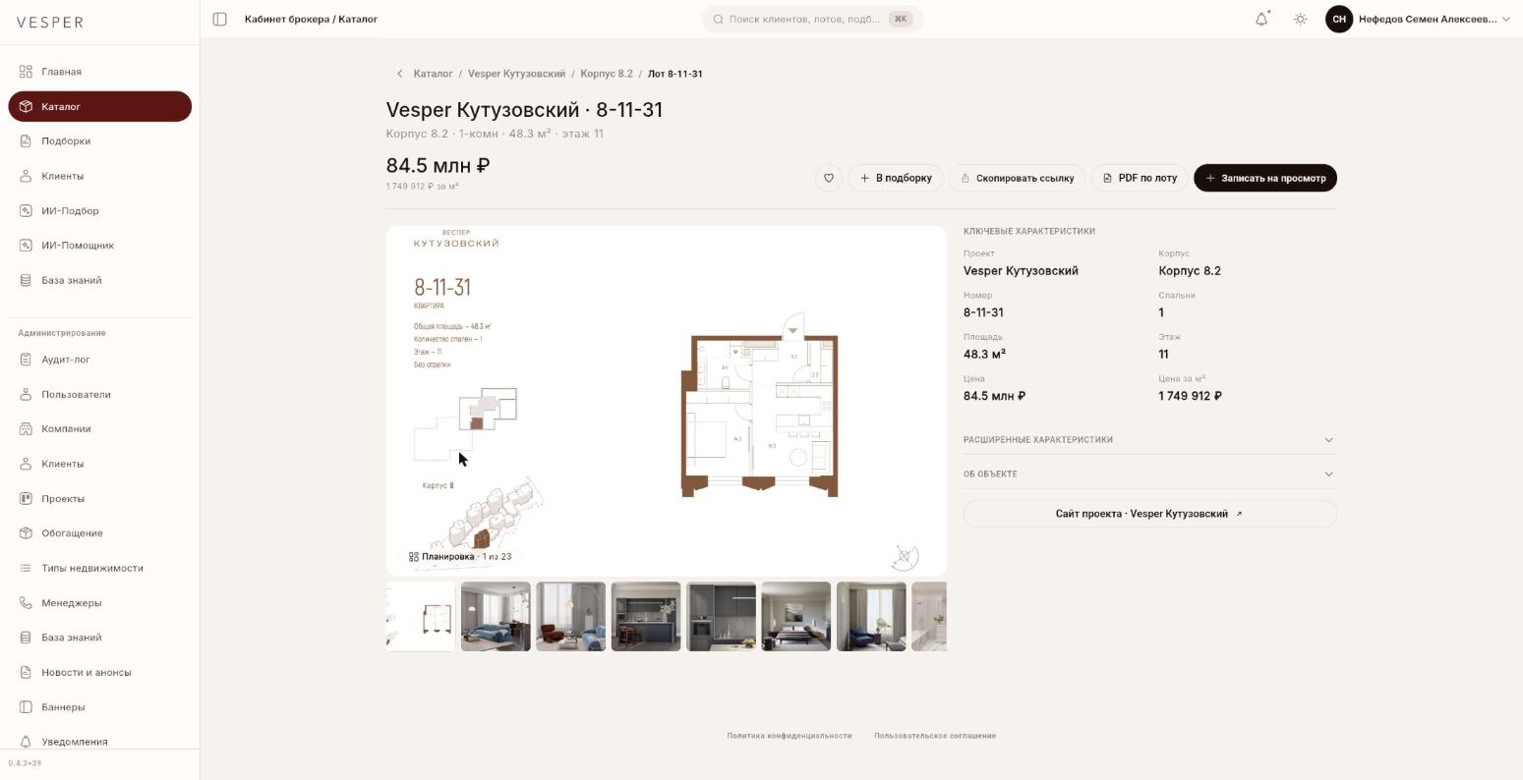Viewport: 1523px width, 780px height.
Task: Download PDF по лоту
Action: (1140, 178)
